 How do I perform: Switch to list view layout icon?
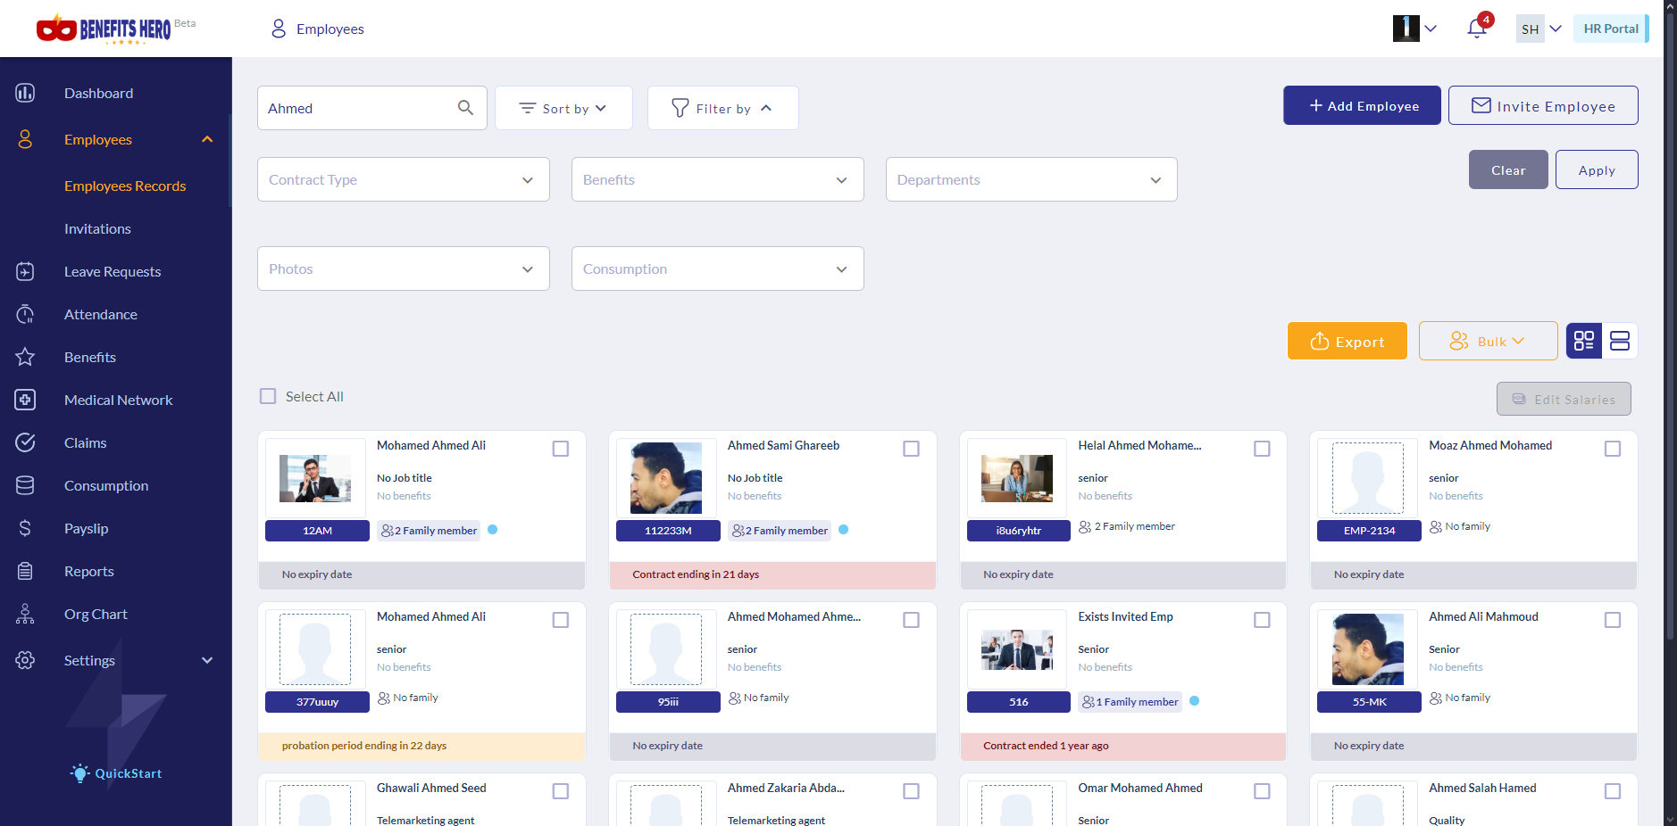pos(1619,341)
